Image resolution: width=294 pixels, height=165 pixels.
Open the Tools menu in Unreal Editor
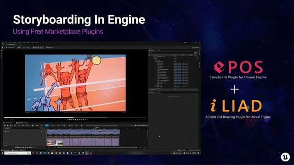(19, 43)
